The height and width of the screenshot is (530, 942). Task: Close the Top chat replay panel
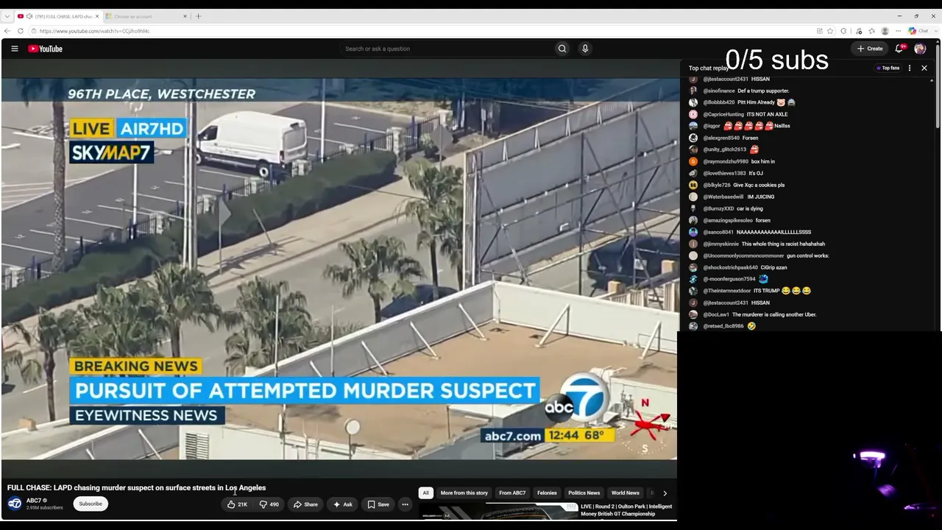pyautogui.click(x=924, y=68)
